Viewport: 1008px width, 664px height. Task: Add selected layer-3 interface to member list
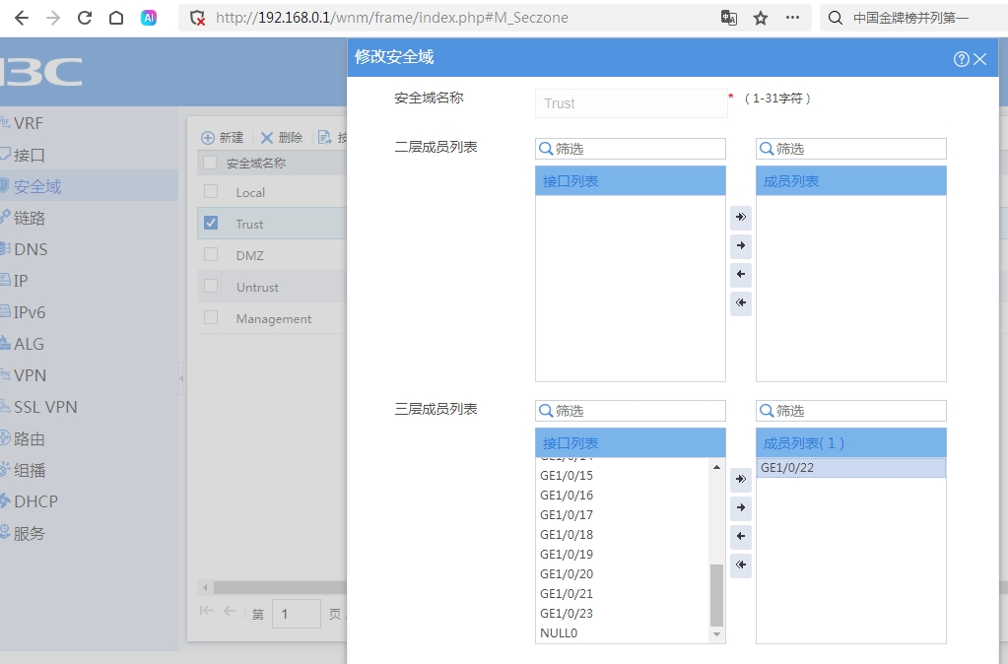[x=741, y=507]
